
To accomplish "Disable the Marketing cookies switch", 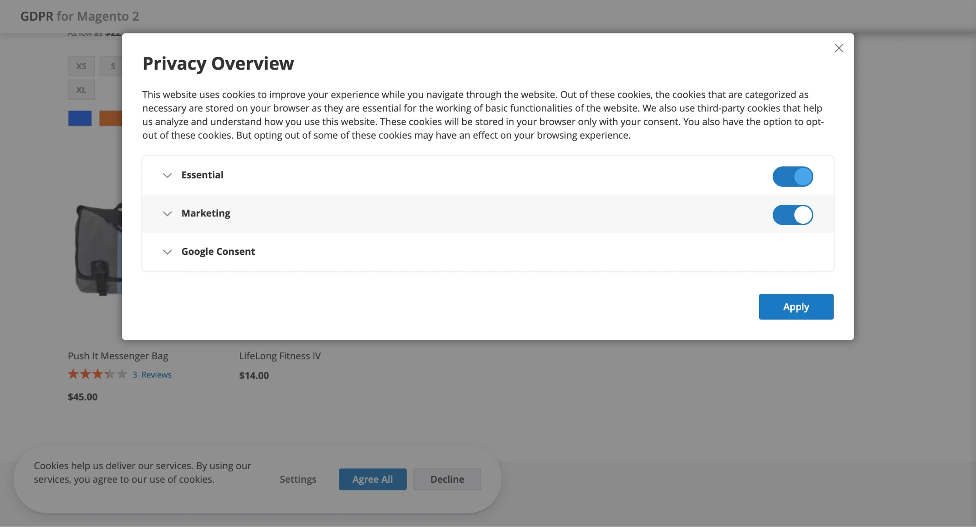I will click(x=793, y=215).
